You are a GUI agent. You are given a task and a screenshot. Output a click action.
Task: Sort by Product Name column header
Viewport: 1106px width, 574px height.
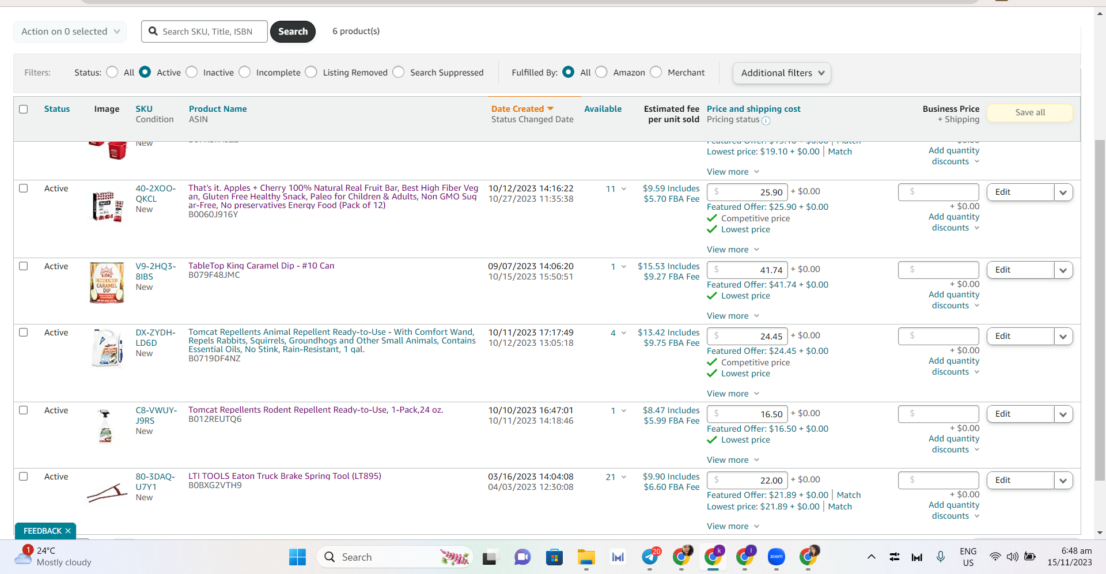point(218,109)
